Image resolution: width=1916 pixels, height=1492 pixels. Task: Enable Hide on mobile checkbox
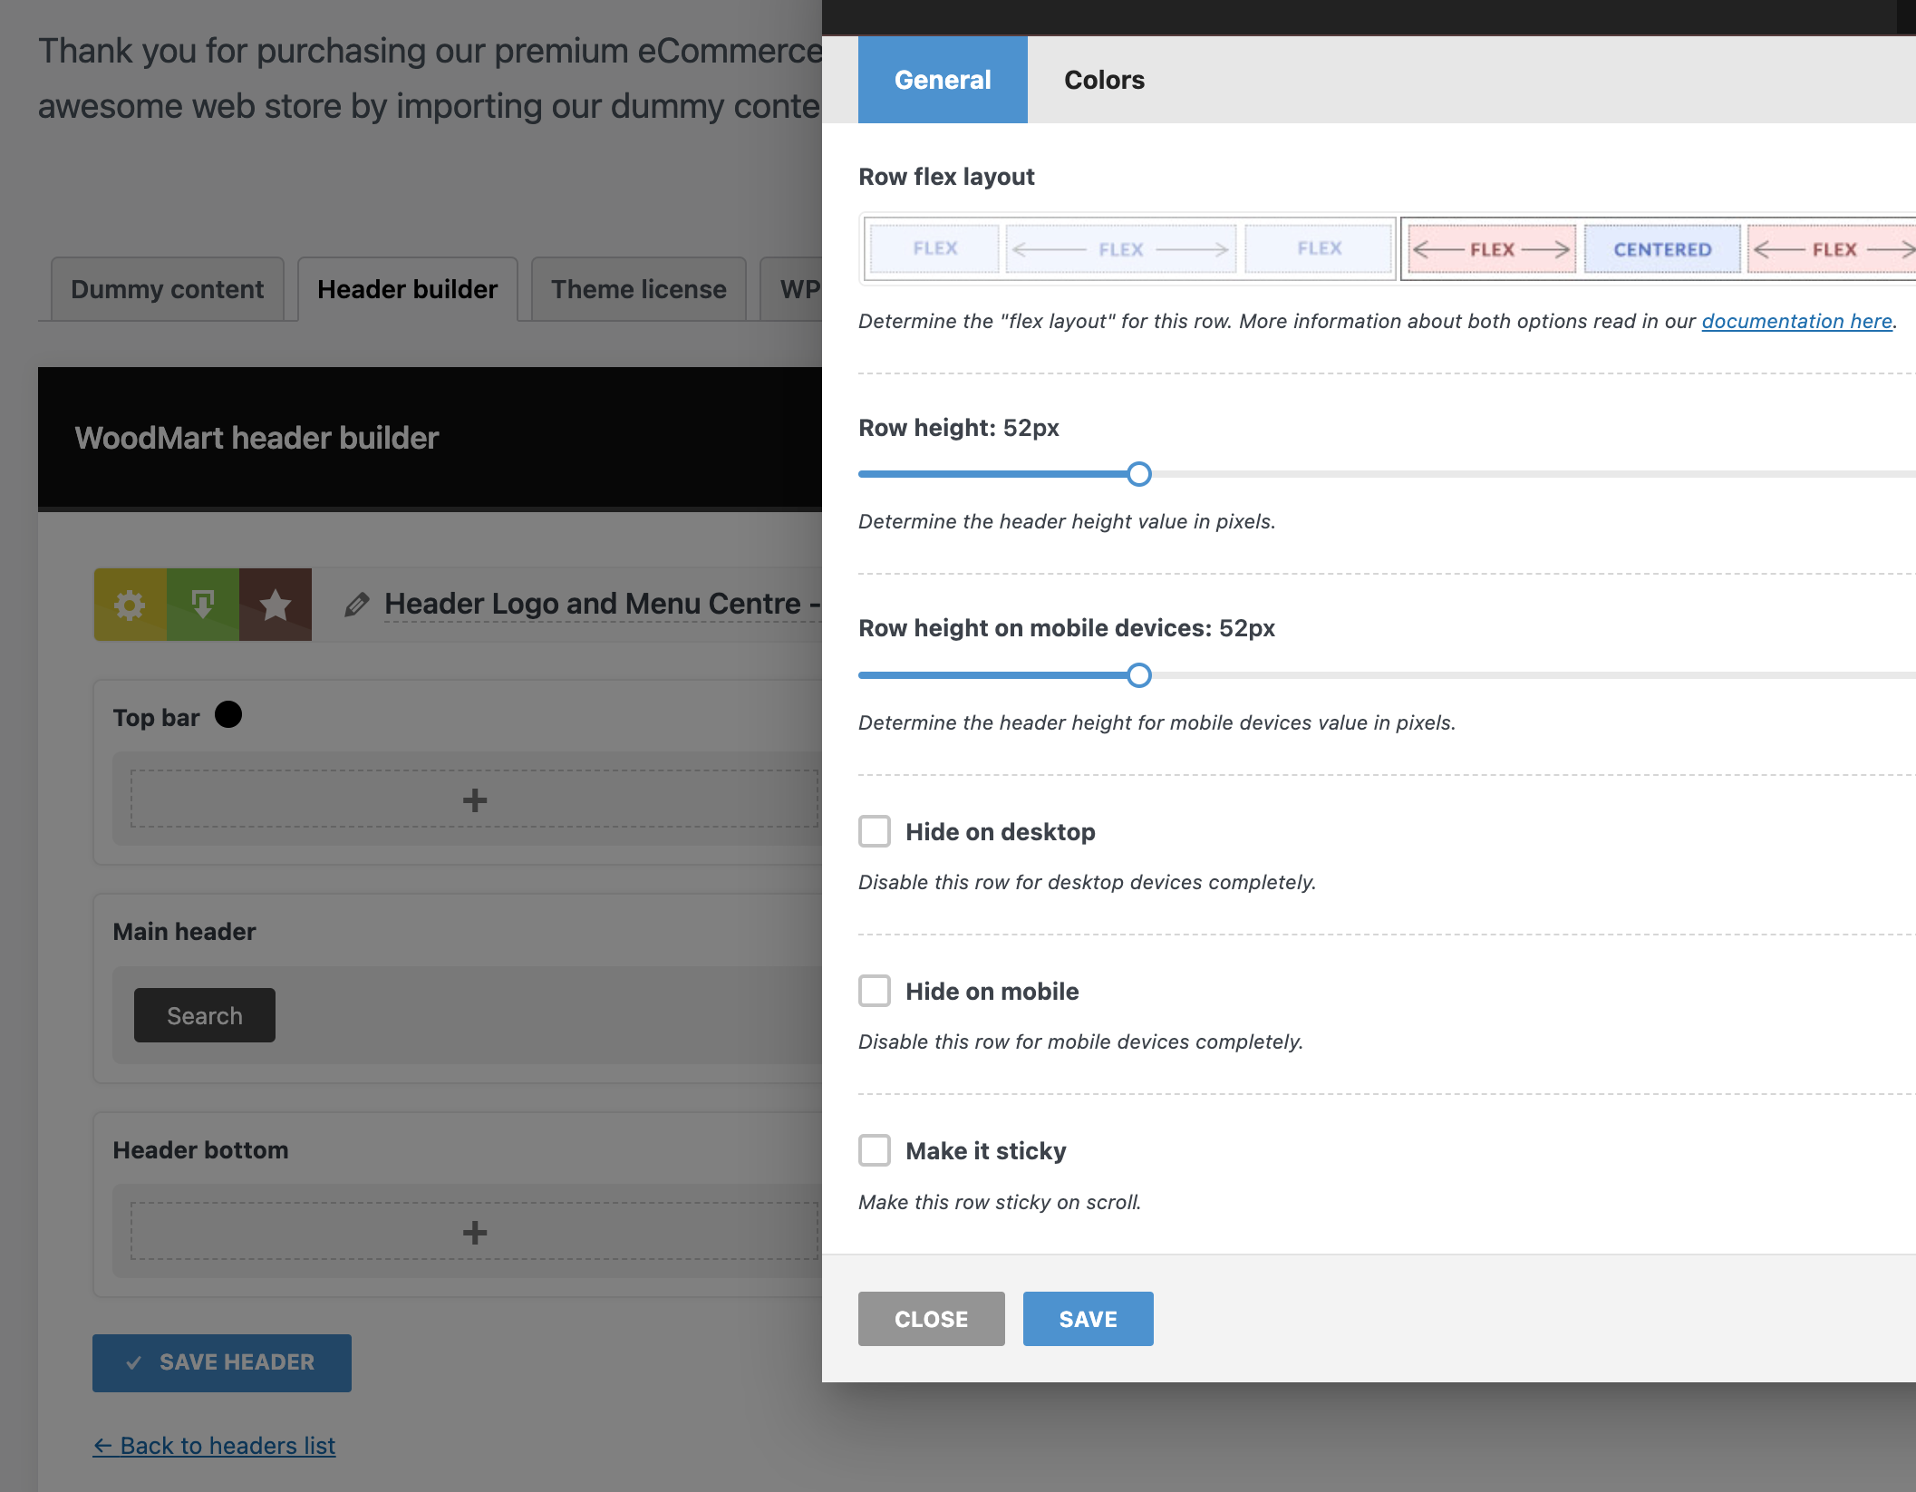click(x=875, y=991)
